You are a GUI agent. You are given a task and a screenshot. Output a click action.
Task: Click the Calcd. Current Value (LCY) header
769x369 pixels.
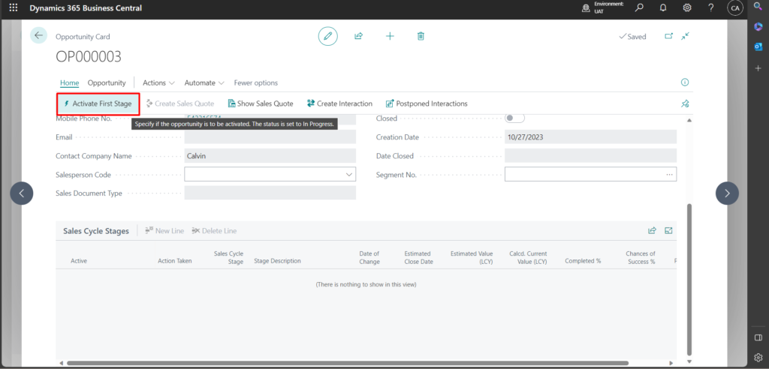528,258
